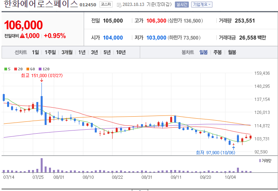The width and height of the screenshot is (278, 191).
Task: Click the 08/22 date axis label
Action: pyautogui.click(x=117, y=177)
